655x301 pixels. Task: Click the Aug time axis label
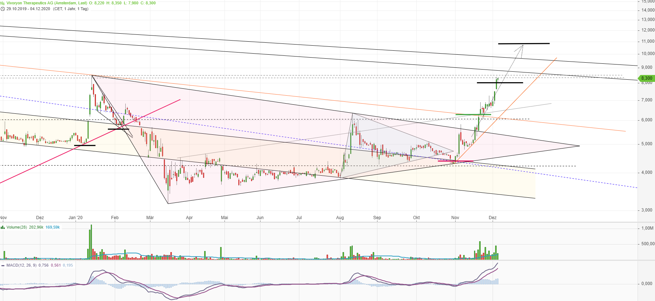pos(340,218)
